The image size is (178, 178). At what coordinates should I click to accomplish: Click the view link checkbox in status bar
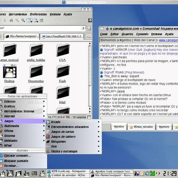[x=89, y=117]
